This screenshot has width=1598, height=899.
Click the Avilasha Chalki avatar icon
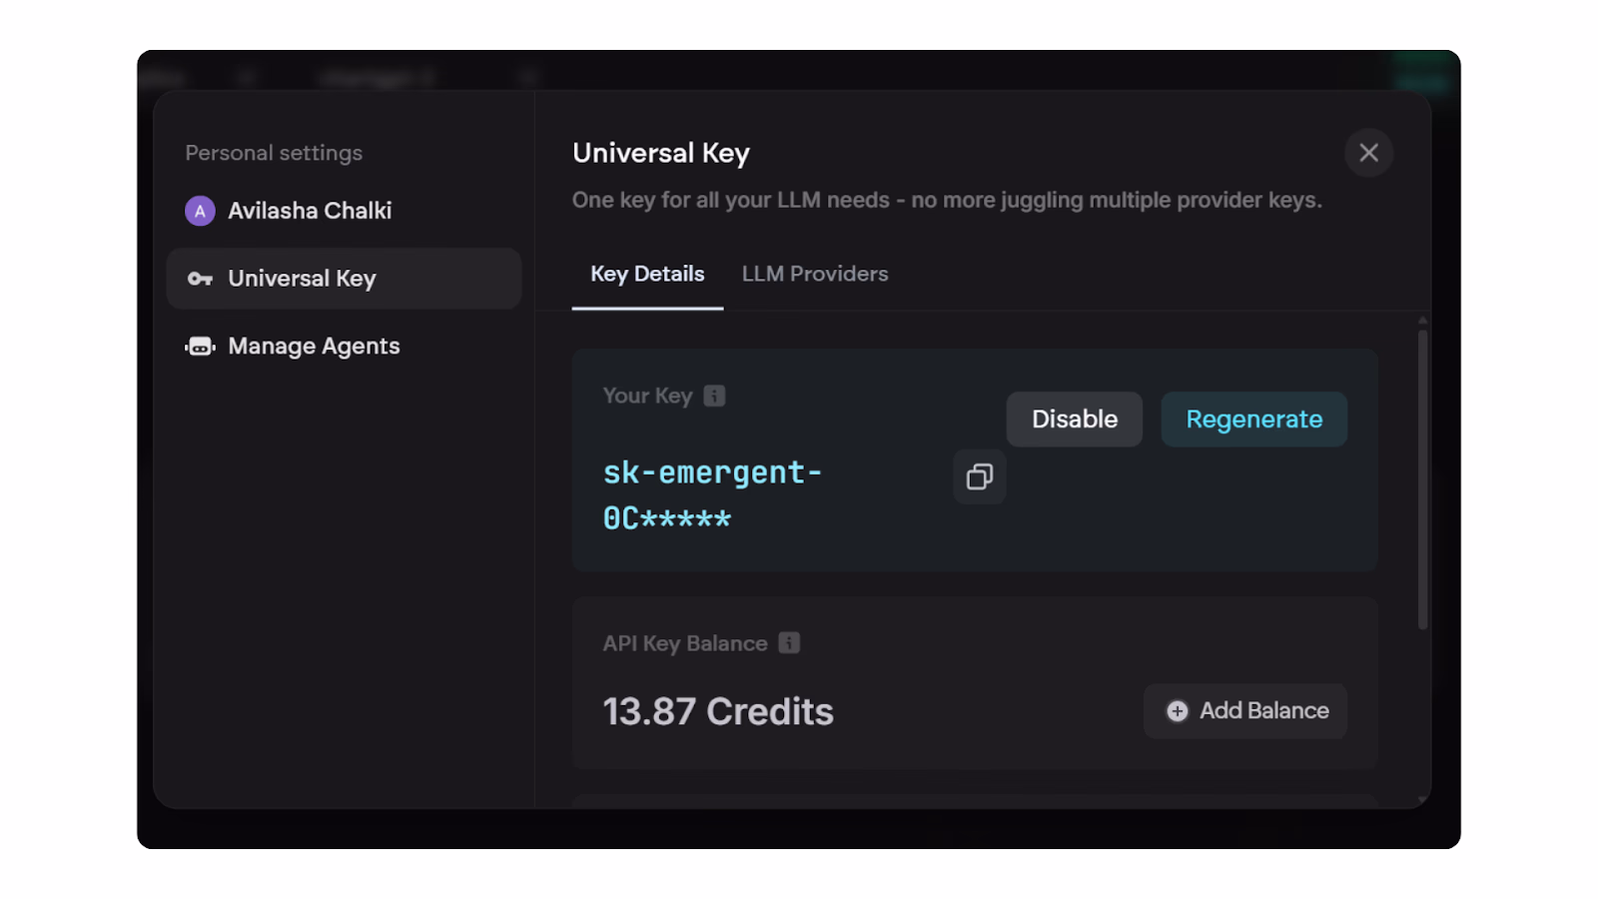200,211
